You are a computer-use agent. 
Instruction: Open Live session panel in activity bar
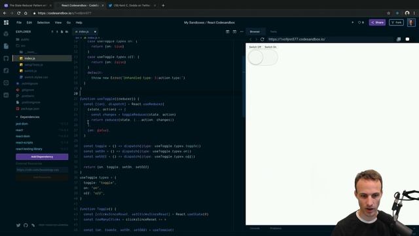pos(6,83)
